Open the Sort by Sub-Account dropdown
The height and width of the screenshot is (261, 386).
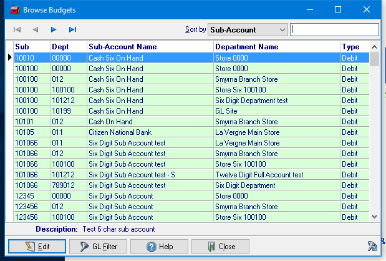coord(248,29)
